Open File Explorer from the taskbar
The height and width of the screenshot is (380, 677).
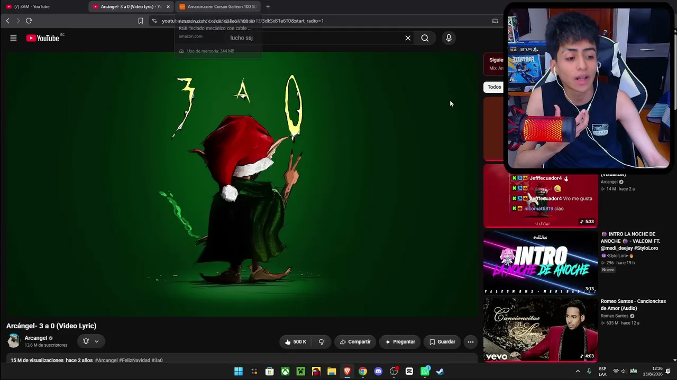click(x=332, y=372)
